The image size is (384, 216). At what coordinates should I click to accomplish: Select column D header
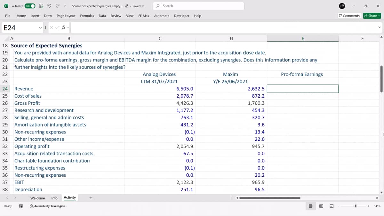(231, 39)
